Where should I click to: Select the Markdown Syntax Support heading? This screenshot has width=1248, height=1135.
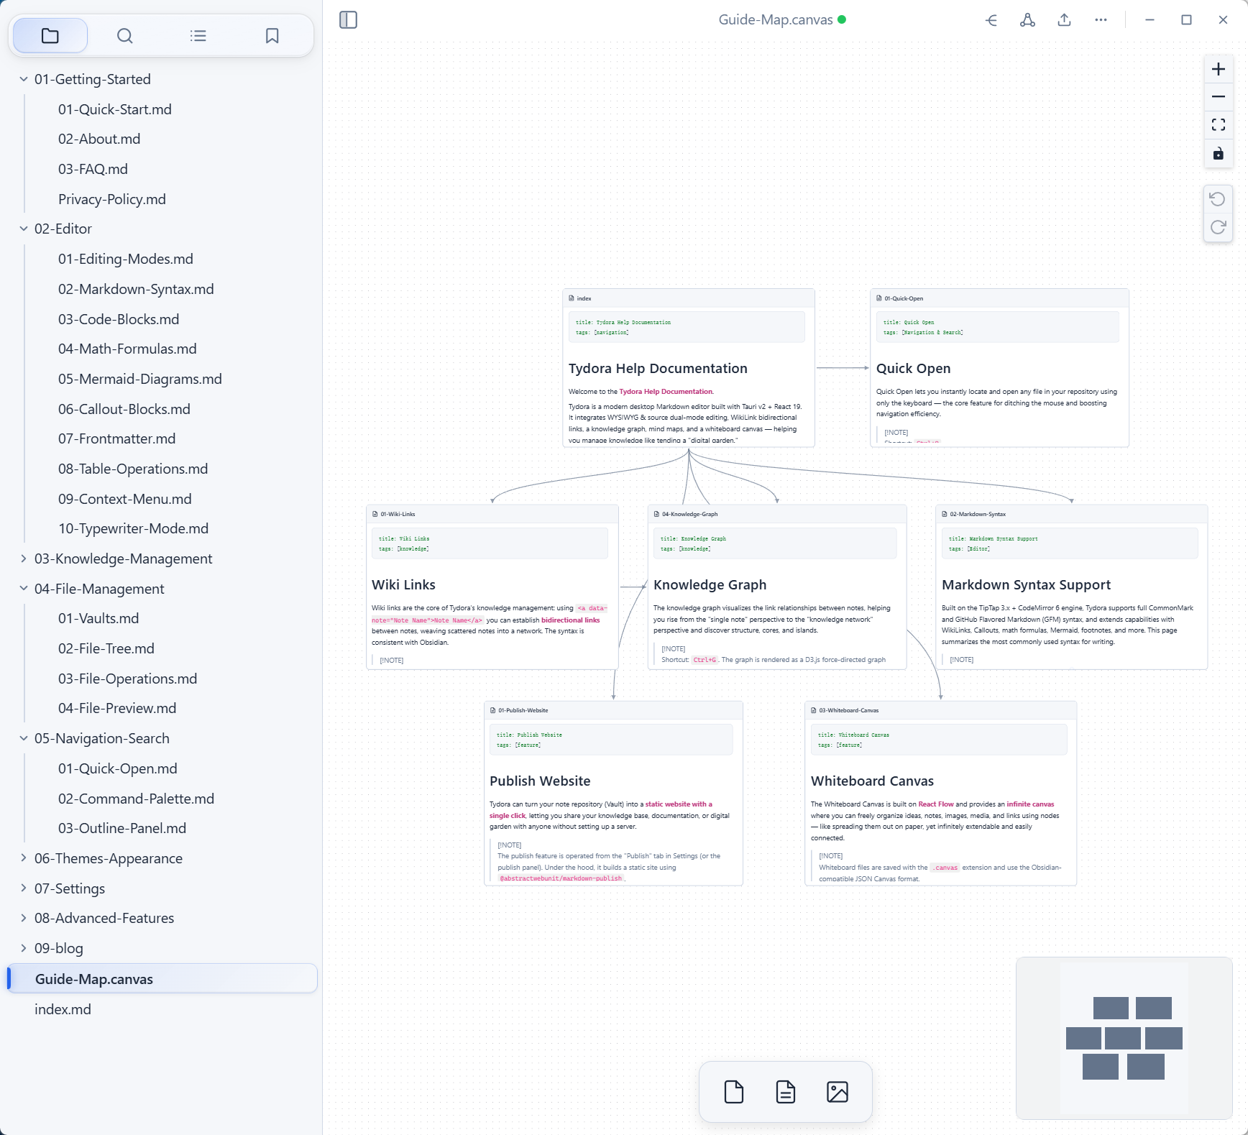click(x=1026, y=585)
